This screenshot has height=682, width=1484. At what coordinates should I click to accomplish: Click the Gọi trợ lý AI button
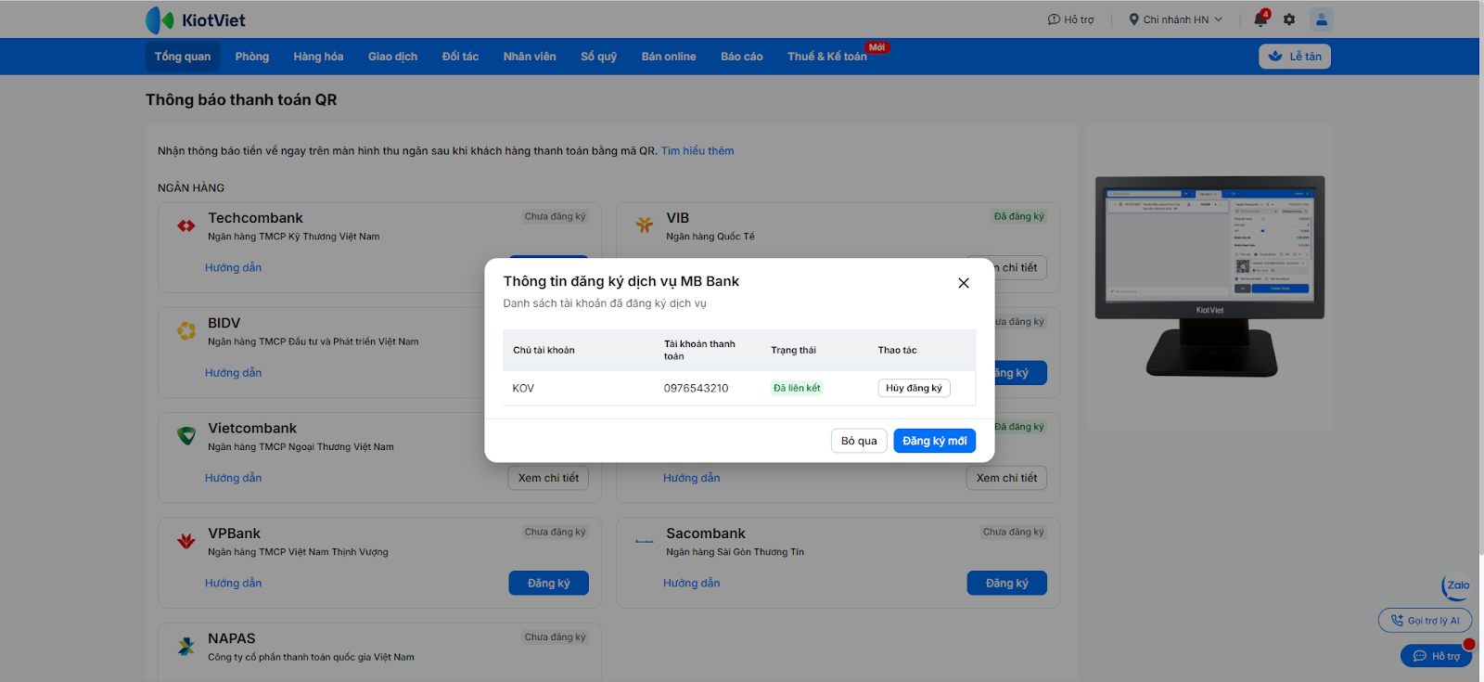tap(1425, 621)
